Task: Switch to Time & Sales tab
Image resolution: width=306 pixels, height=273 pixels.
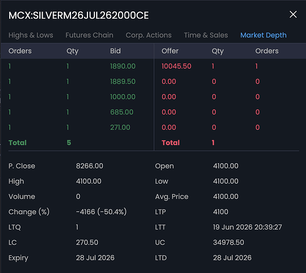Action: 206,35
